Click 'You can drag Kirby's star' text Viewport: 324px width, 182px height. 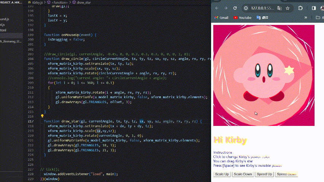[233, 161]
